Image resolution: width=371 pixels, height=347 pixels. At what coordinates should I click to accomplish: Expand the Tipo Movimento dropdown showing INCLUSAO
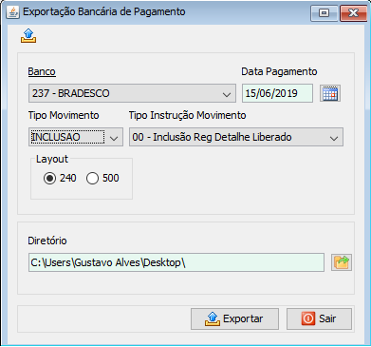[x=76, y=137]
